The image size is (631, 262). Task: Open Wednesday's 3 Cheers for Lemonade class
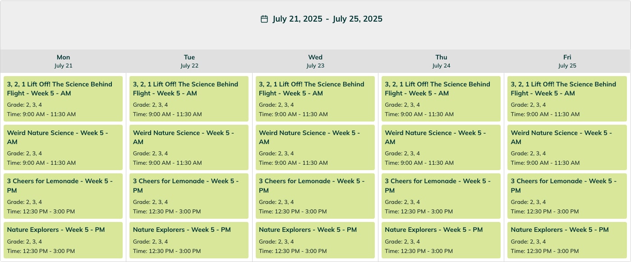315,196
